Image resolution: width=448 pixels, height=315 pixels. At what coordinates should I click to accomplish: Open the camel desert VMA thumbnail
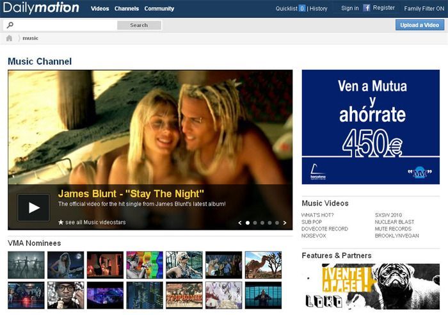coord(263,265)
